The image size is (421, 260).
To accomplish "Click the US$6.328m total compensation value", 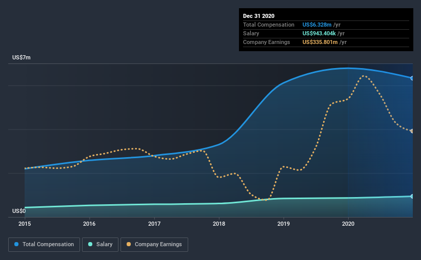I will (x=317, y=25).
